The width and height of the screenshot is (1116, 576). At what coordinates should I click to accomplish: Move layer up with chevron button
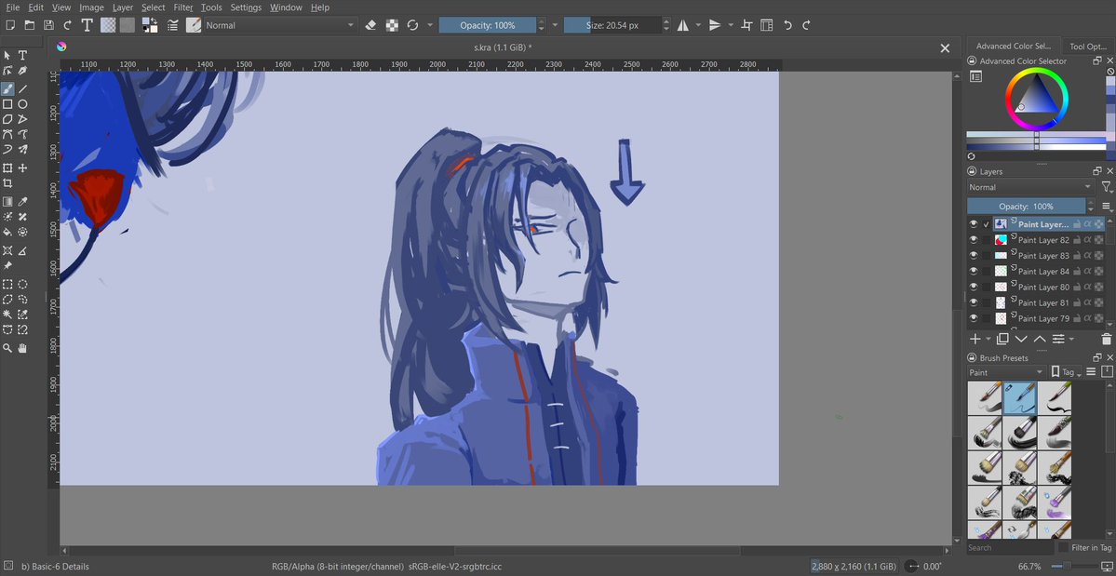click(1040, 340)
